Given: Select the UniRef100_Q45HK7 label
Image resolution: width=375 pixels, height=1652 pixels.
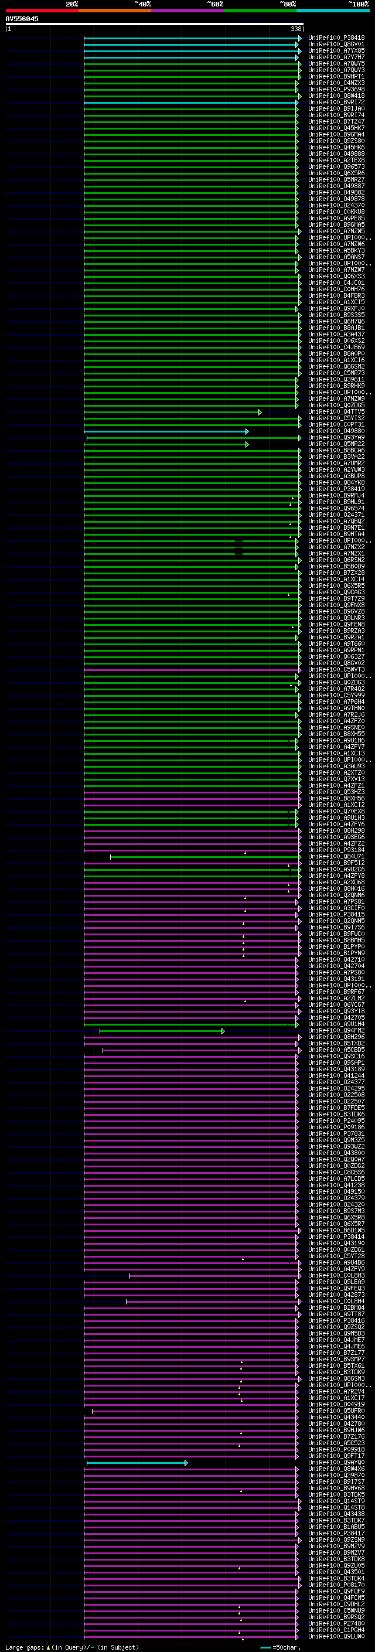Looking at the screenshot, I should coord(336,128).
